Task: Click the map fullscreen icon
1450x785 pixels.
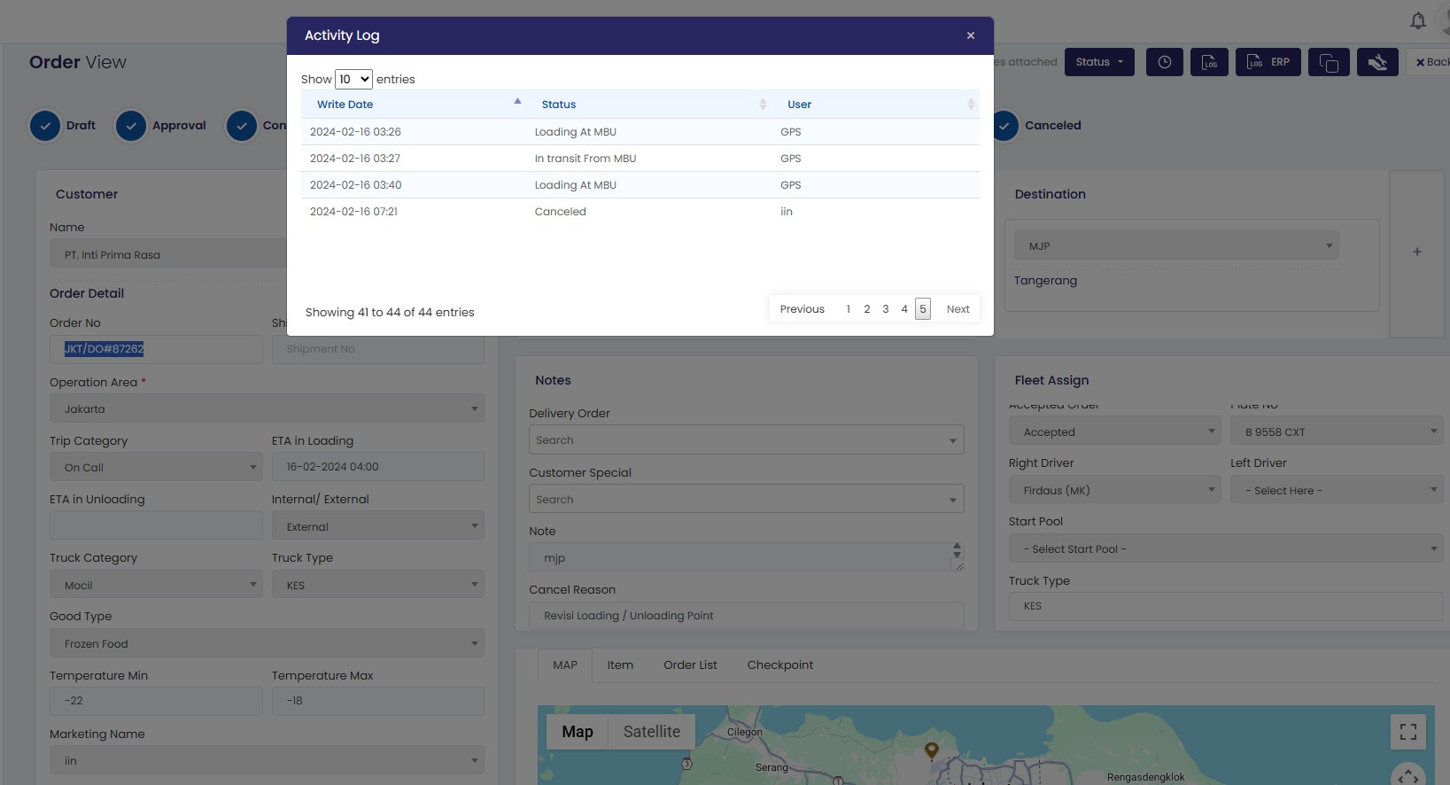Action: tap(1407, 732)
